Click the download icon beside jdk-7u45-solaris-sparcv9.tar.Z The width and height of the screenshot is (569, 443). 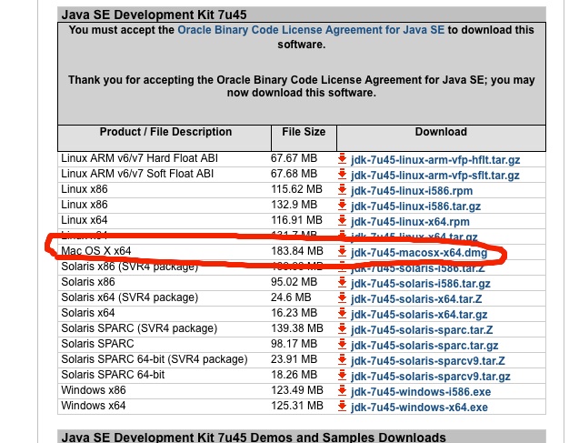click(342, 360)
